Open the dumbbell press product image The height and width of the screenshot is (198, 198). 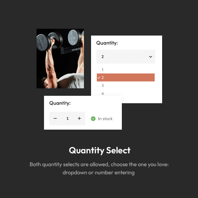(60, 59)
